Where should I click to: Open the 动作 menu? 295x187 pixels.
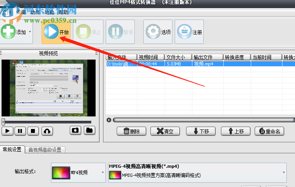pyautogui.click(x=35, y=12)
